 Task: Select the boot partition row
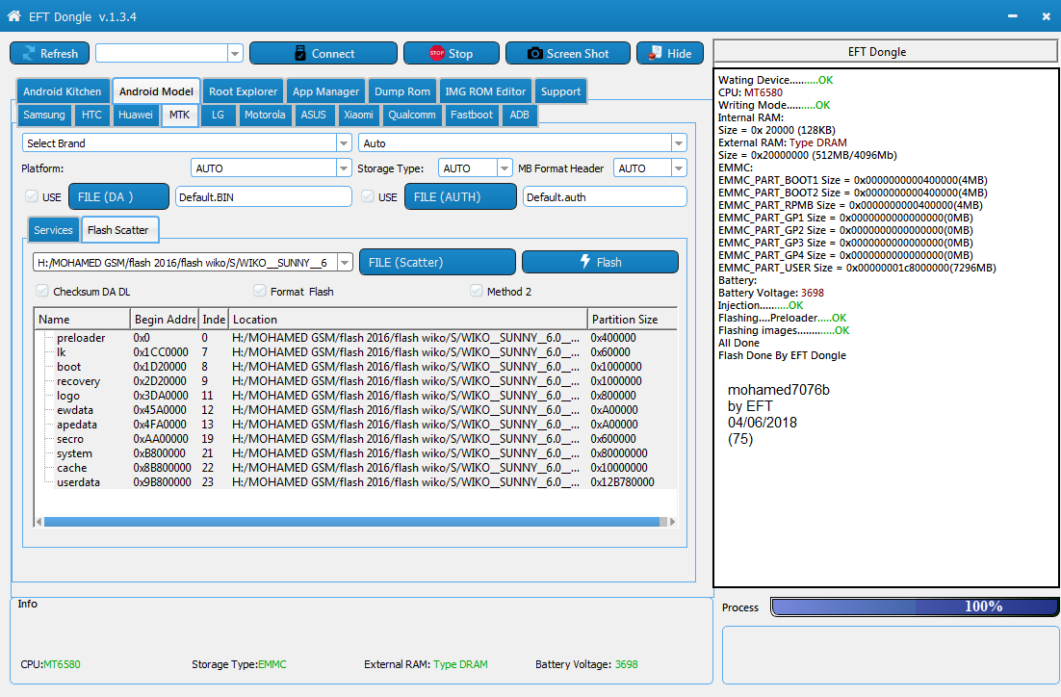coord(356,367)
